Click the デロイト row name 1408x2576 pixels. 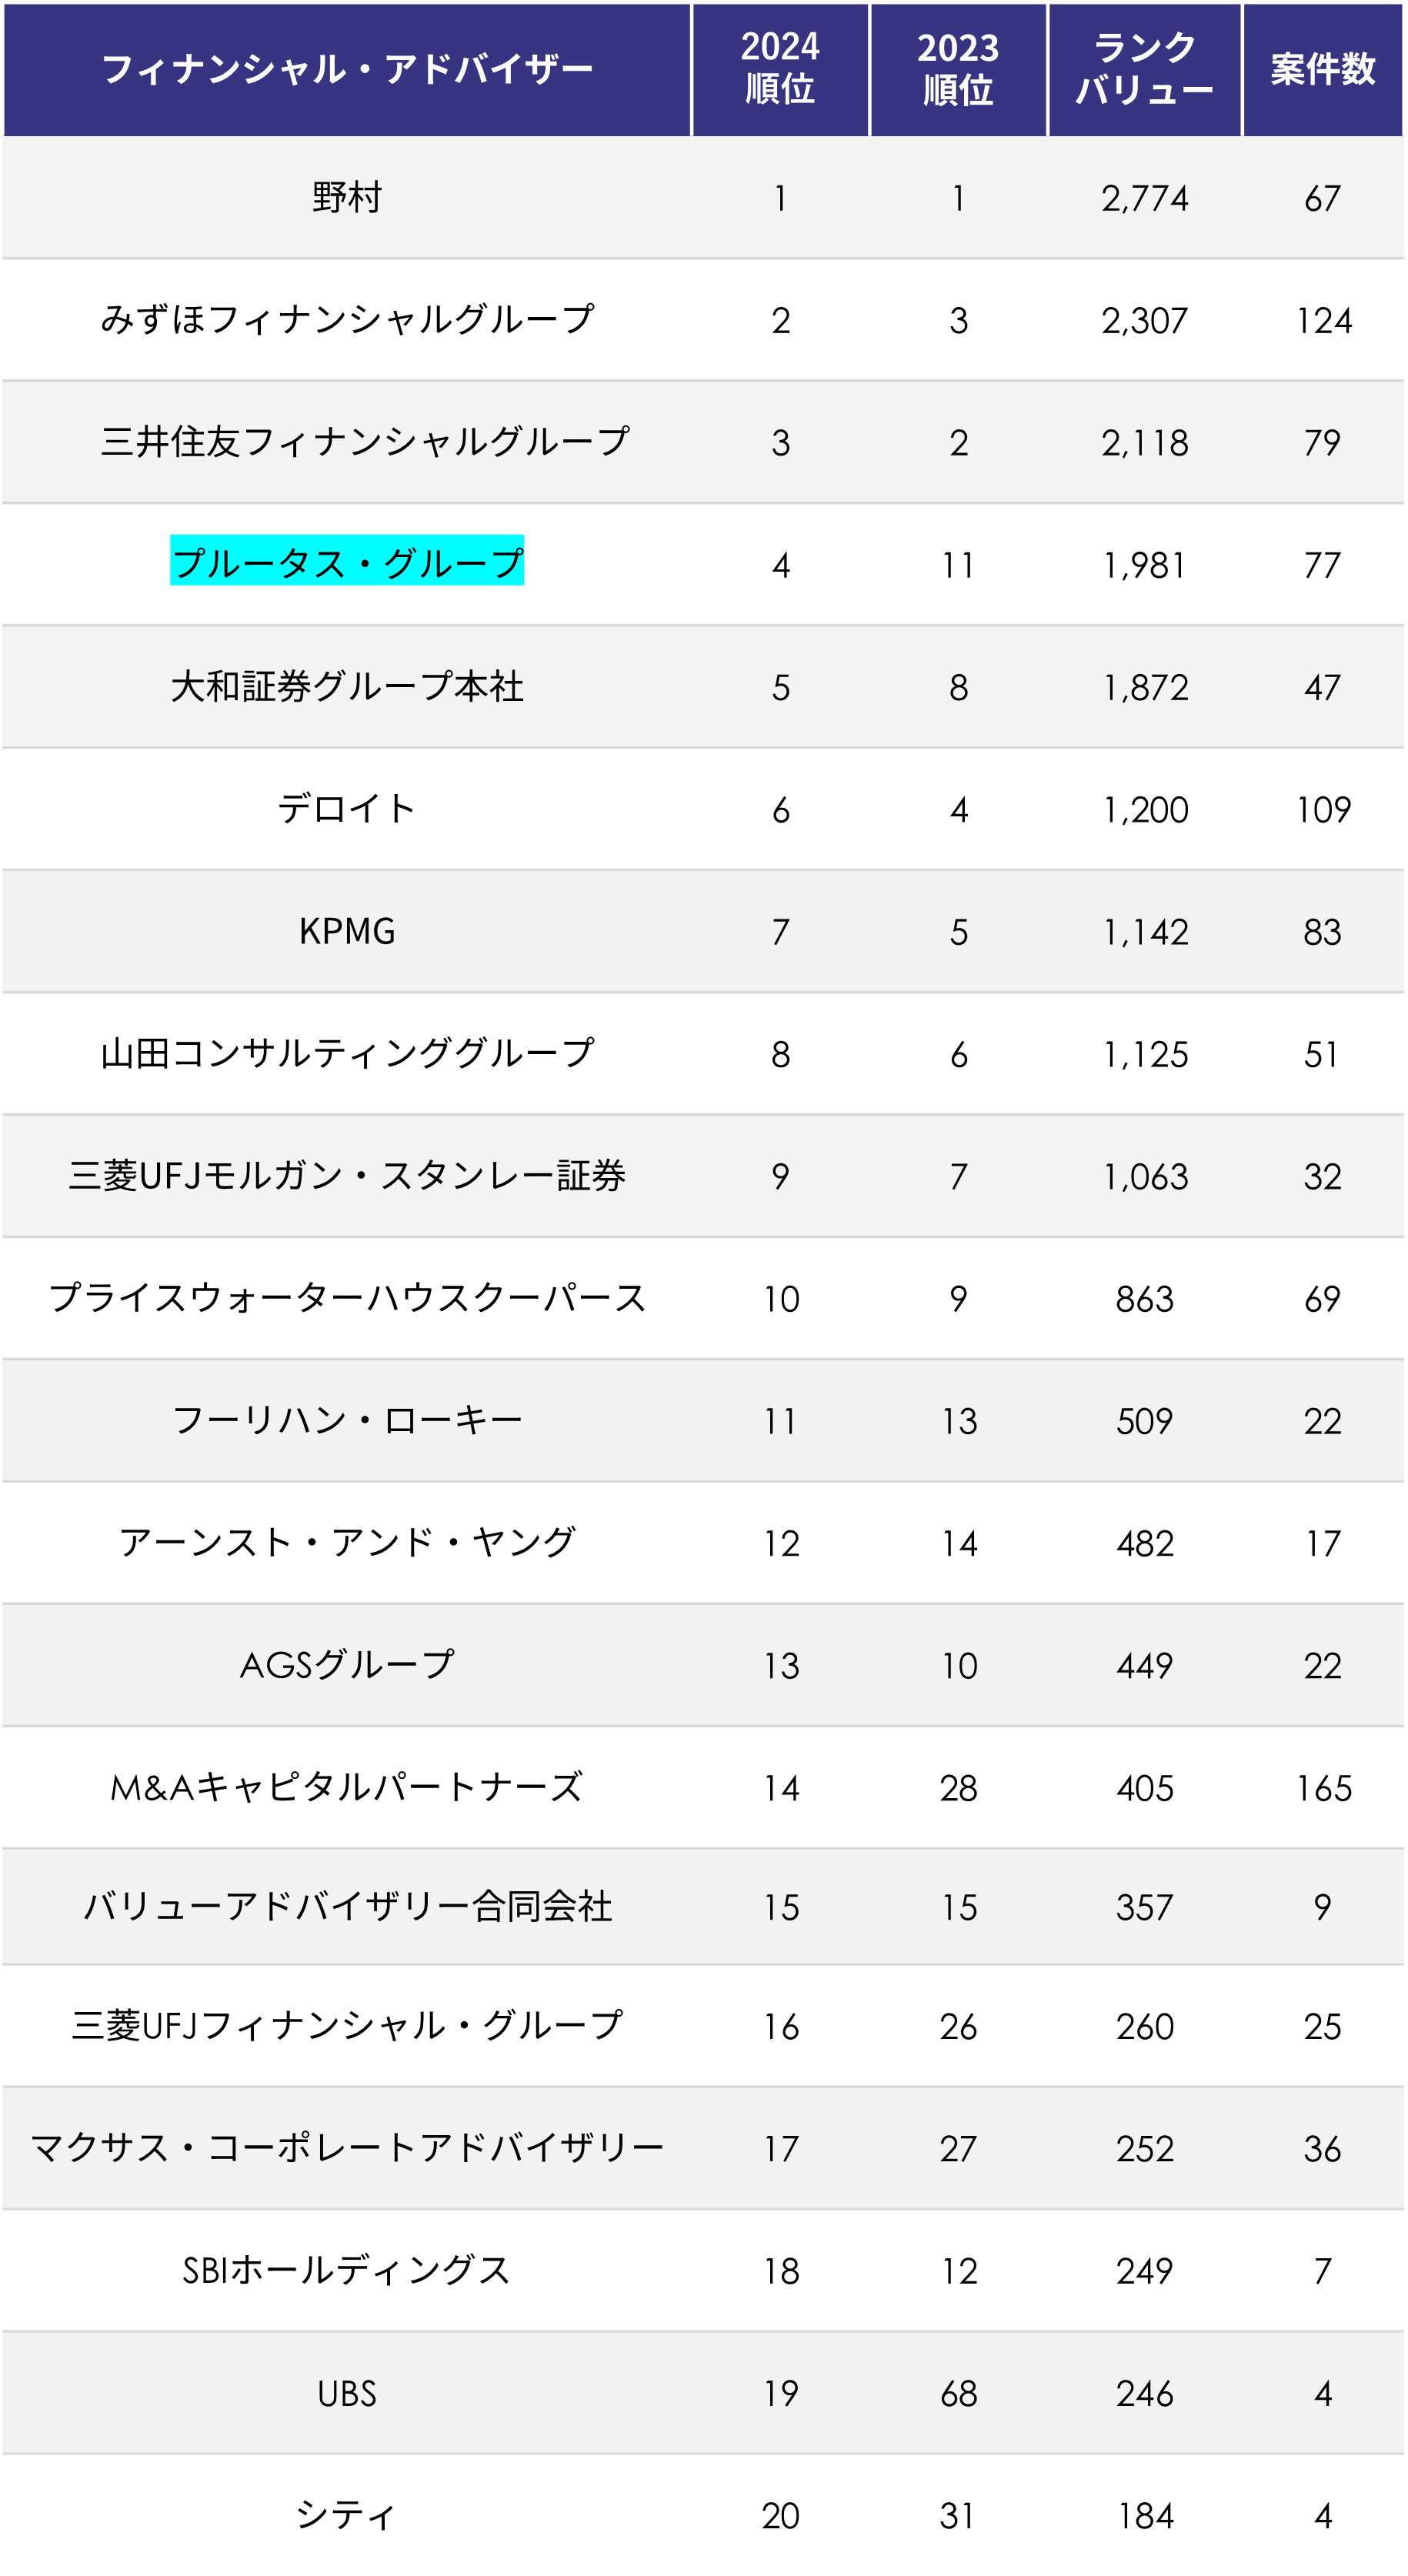pyautogui.click(x=347, y=808)
